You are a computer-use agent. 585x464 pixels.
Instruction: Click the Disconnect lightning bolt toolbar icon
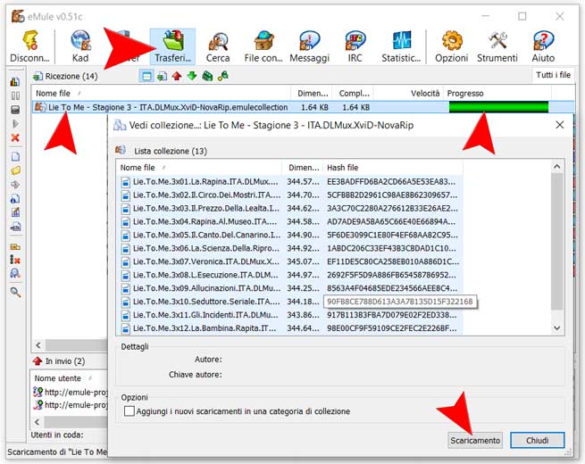[x=29, y=40]
